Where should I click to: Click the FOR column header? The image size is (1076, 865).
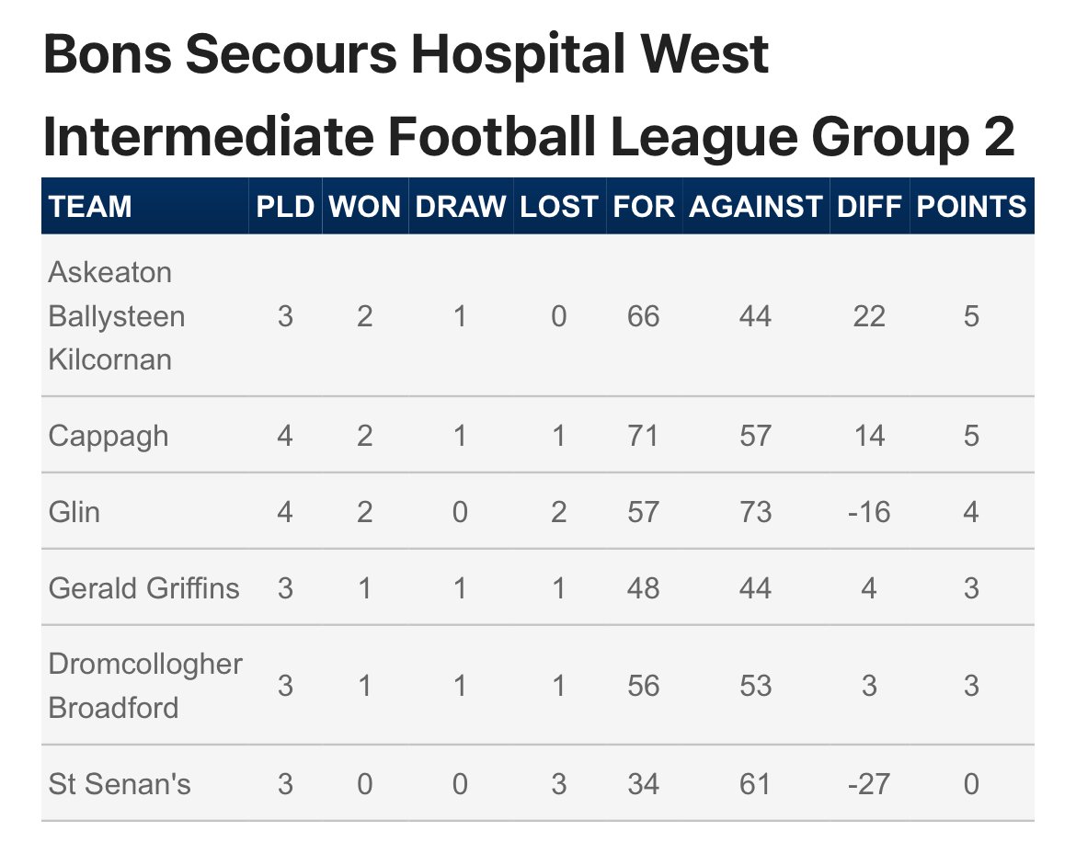point(644,207)
